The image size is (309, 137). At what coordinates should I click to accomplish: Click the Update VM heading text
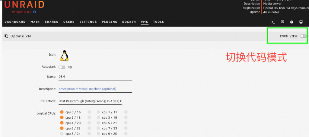click(21, 36)
